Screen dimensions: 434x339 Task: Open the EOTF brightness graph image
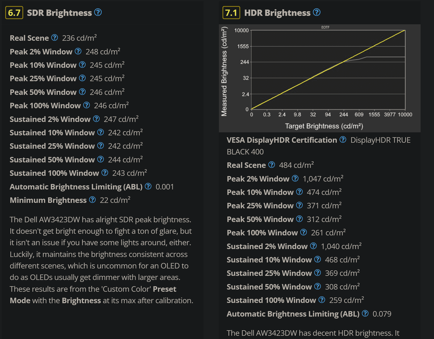click(320, 78)
